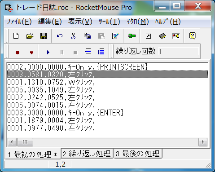Open the edit line icon with pencil
Image resolution: width=215 pixels, height=172 pixels.
115,36
